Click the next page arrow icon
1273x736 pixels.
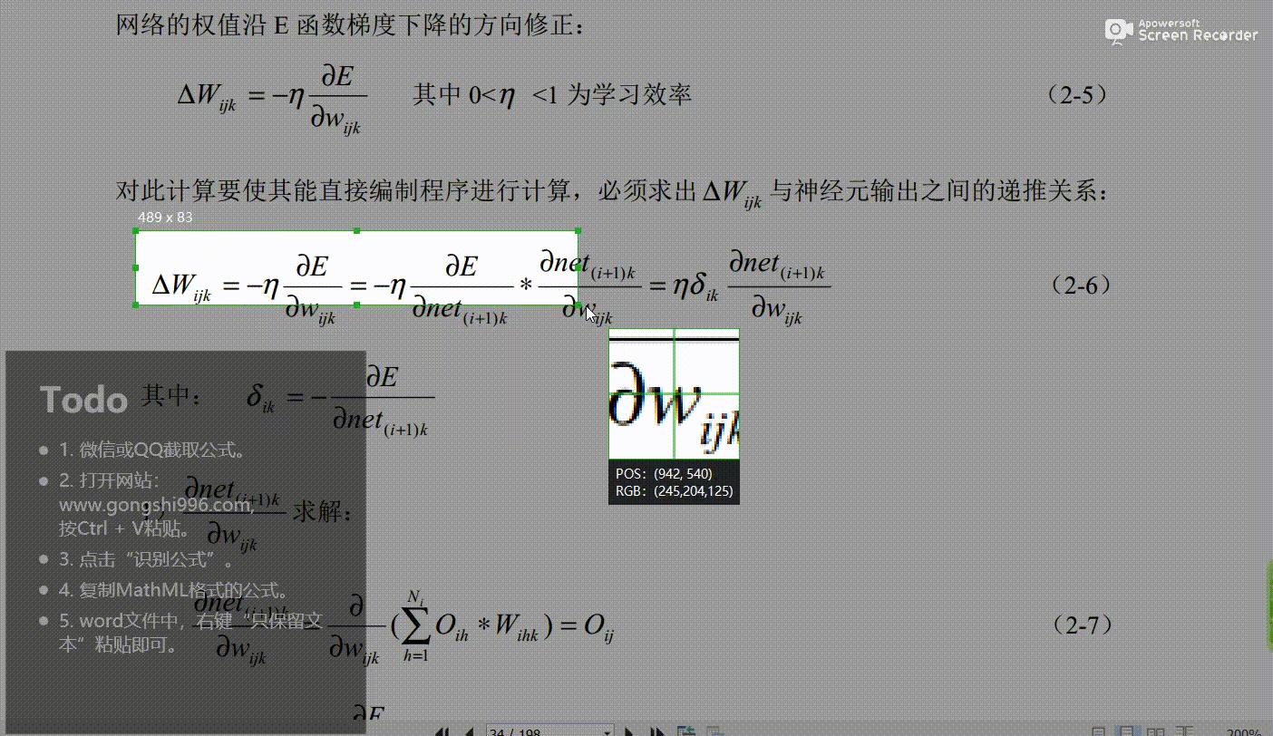(628, 731)
